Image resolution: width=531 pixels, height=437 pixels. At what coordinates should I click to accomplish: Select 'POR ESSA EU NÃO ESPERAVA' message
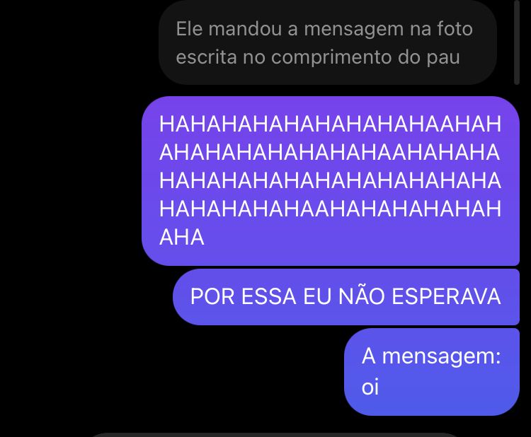pos(346,297)
